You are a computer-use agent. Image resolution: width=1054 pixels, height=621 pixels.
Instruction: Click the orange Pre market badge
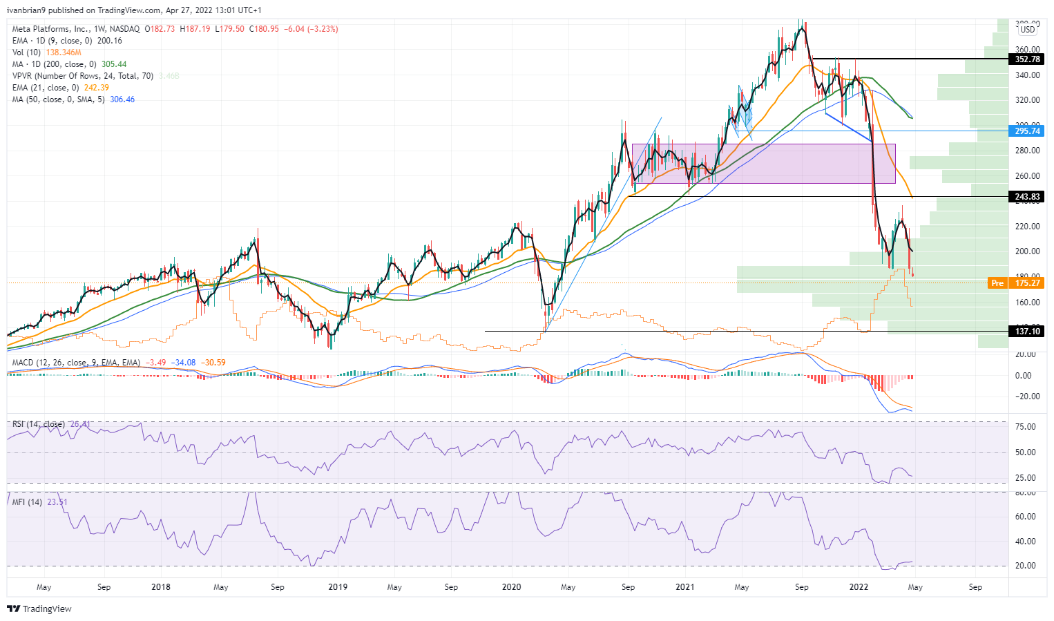(997, 283)
